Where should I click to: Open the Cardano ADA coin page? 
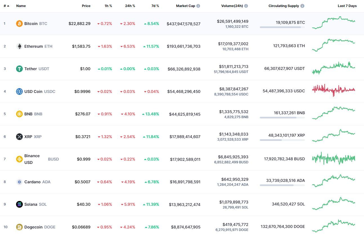click(x=32, y=182)
